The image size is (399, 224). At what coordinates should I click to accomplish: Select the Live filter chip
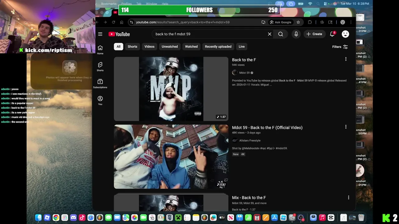tap(242, 47)
